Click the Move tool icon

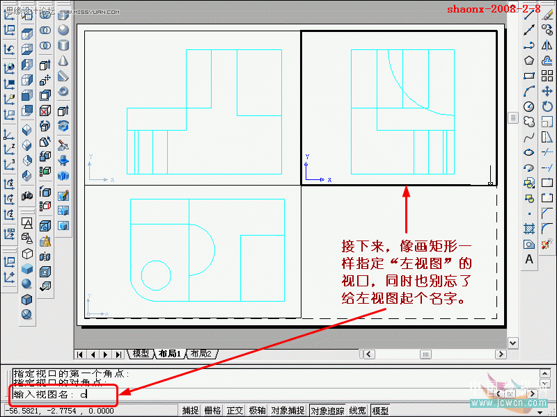coord(547,91)
